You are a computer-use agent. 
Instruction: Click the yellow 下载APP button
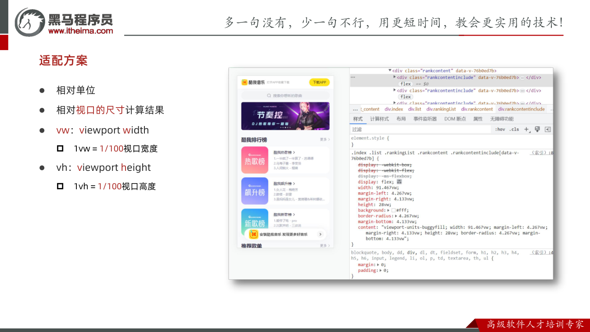(x=319, y=82)
